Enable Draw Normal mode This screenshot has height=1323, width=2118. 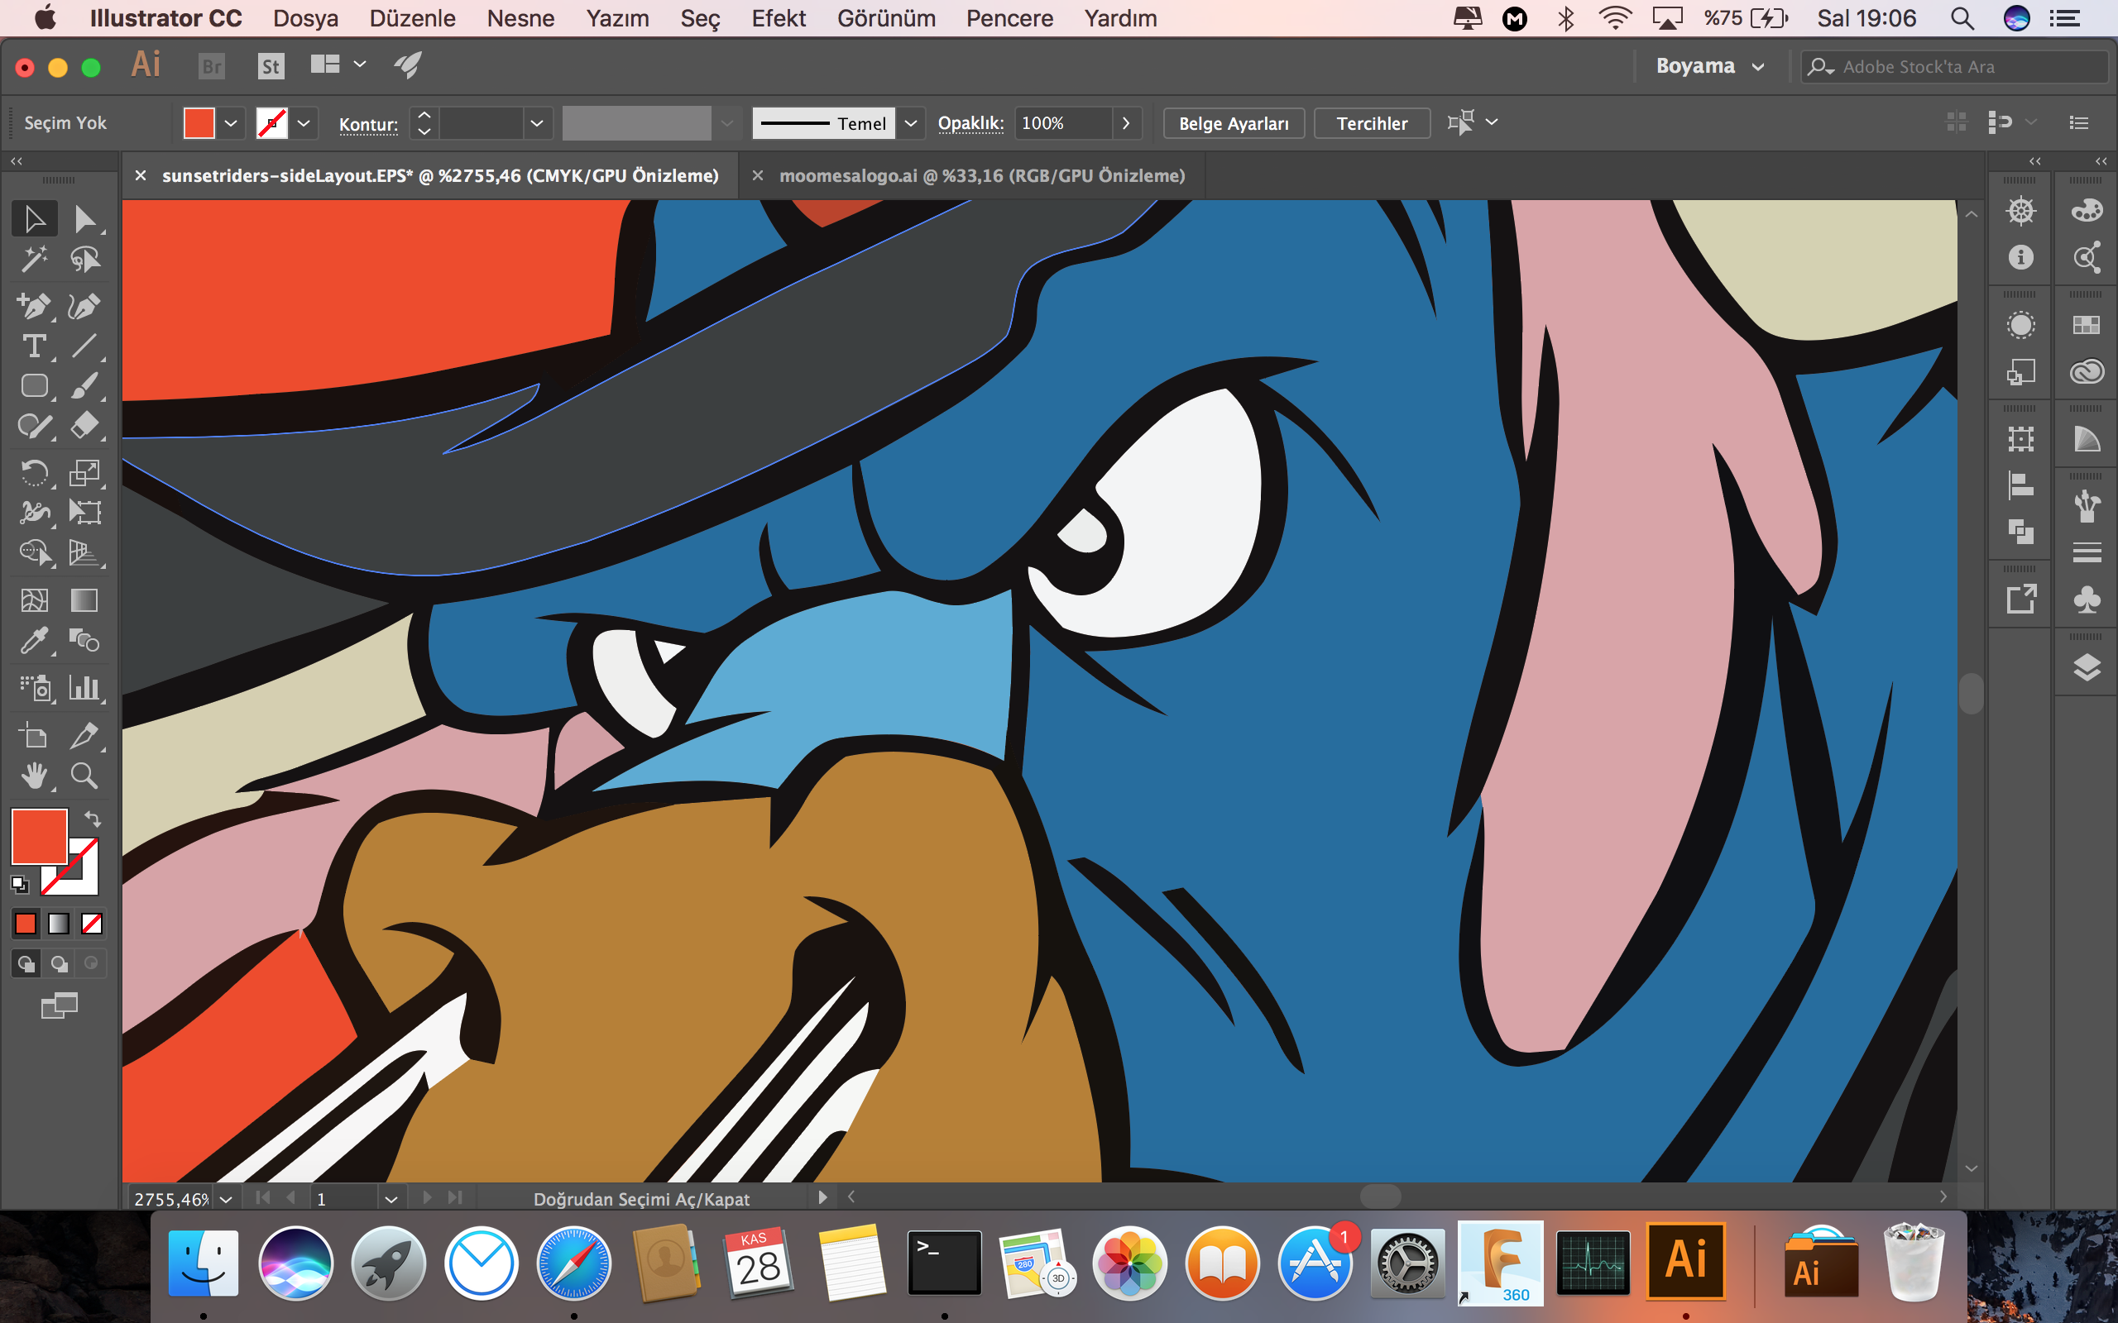pyautogui.click(x=26, y=963)
